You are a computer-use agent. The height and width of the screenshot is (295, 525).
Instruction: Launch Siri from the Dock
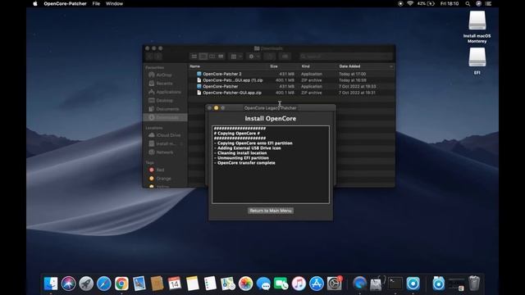[x=69, y=284]
